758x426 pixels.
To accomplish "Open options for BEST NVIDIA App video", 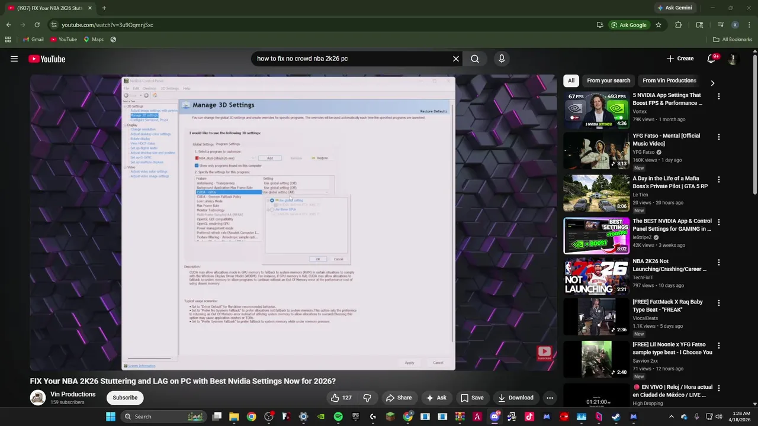I will coord(719,222).
